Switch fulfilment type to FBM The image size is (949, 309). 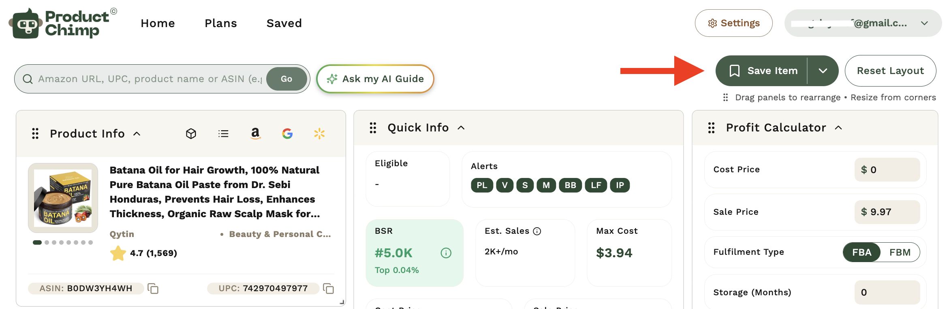(x=900, y=252)
